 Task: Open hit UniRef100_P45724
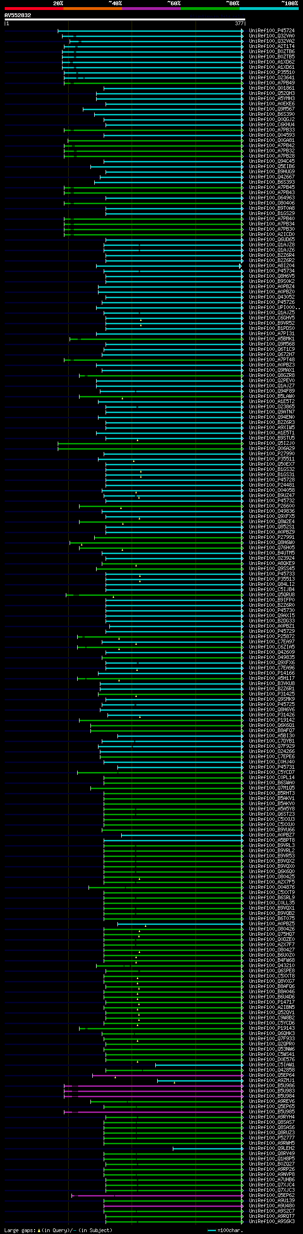pyautogui.click(x=272, y=31)
